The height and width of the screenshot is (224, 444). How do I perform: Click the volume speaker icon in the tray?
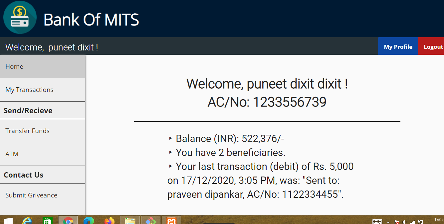click(404, 222)
